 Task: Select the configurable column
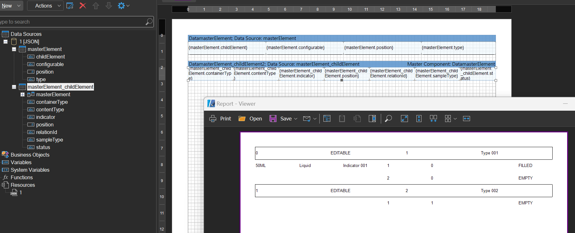[x=50, y=64]
